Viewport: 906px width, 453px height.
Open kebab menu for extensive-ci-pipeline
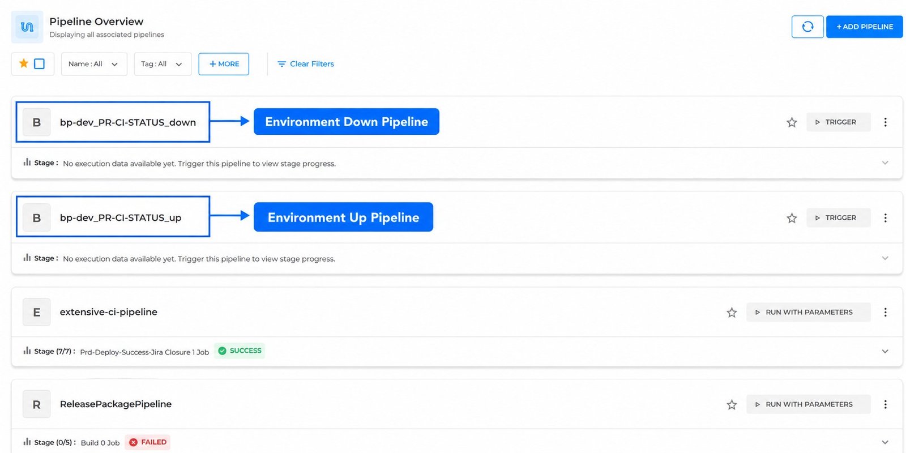coord(886,313)
